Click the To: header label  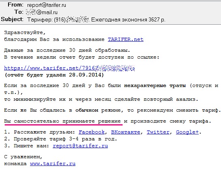click(x=19, y=12)
